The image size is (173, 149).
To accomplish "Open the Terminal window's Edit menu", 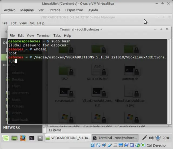I will 21,35.
